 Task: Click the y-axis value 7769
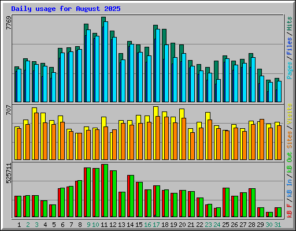click(9, 23)
